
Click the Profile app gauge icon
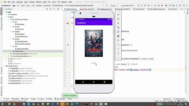click(155, 6)
